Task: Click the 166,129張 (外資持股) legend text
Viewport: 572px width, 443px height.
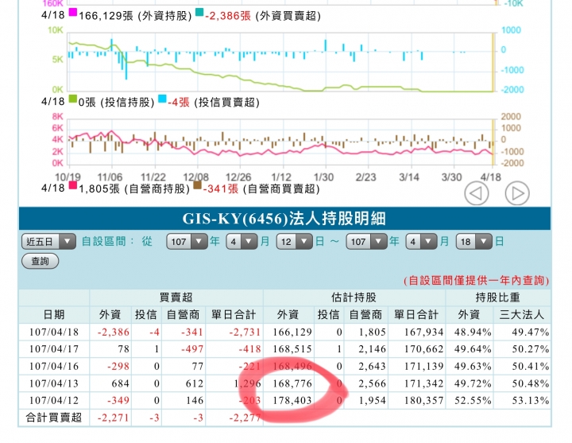Action: pos(135,16)
